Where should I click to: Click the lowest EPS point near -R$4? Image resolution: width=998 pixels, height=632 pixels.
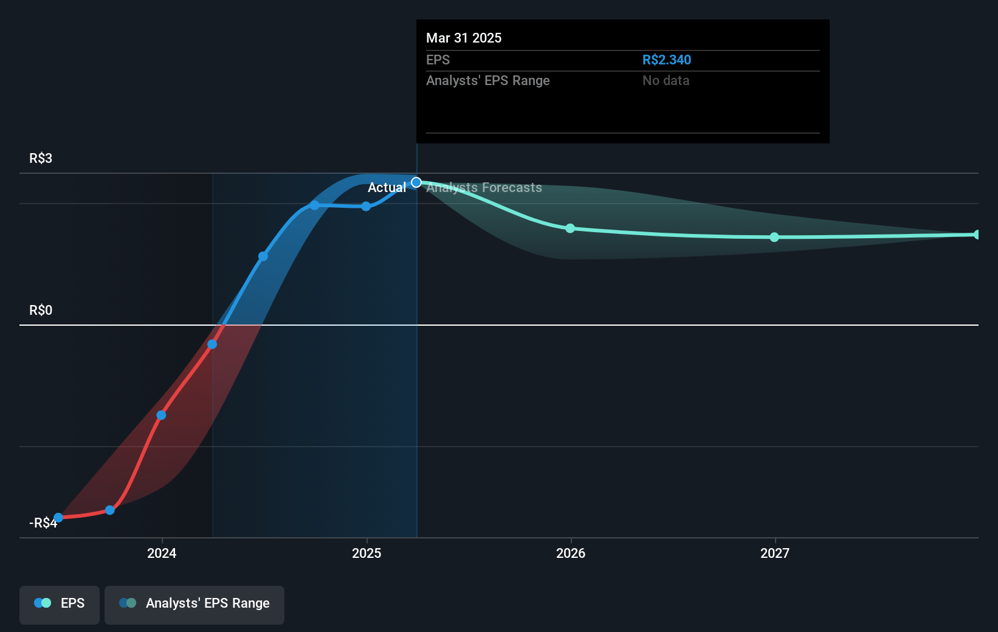pos(58,518)
